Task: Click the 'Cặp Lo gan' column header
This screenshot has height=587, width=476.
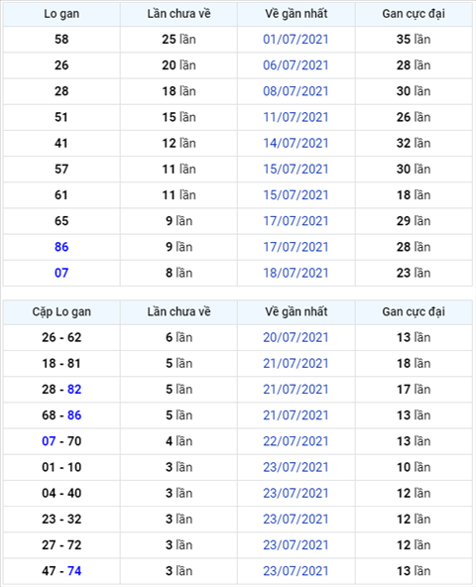Action: coord(61,311)
